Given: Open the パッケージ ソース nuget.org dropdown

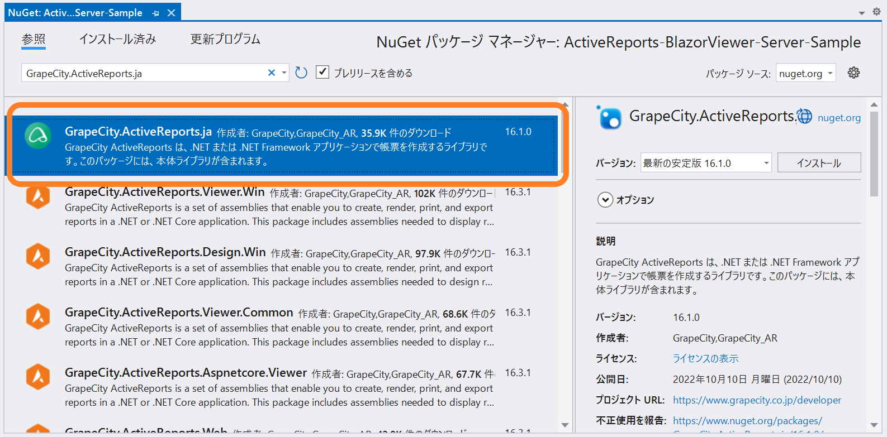Looking at the screenshot, I should (x=805, y=73).
